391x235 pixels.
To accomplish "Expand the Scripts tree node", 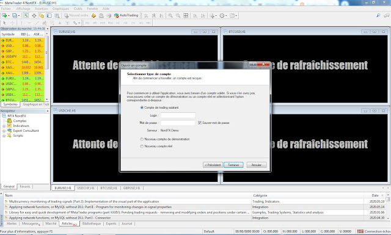I will pos(4,136).
